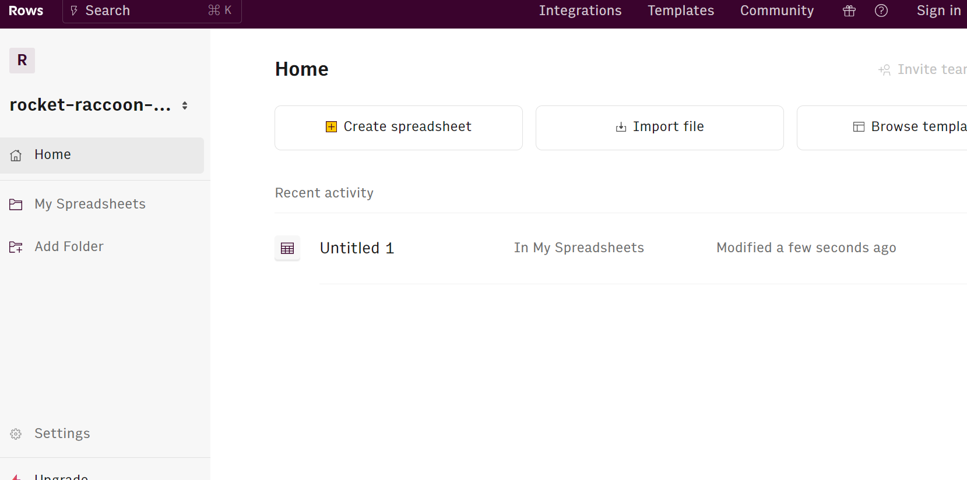Click the Import file button
967x480 pixels.
tap(659, 128)
